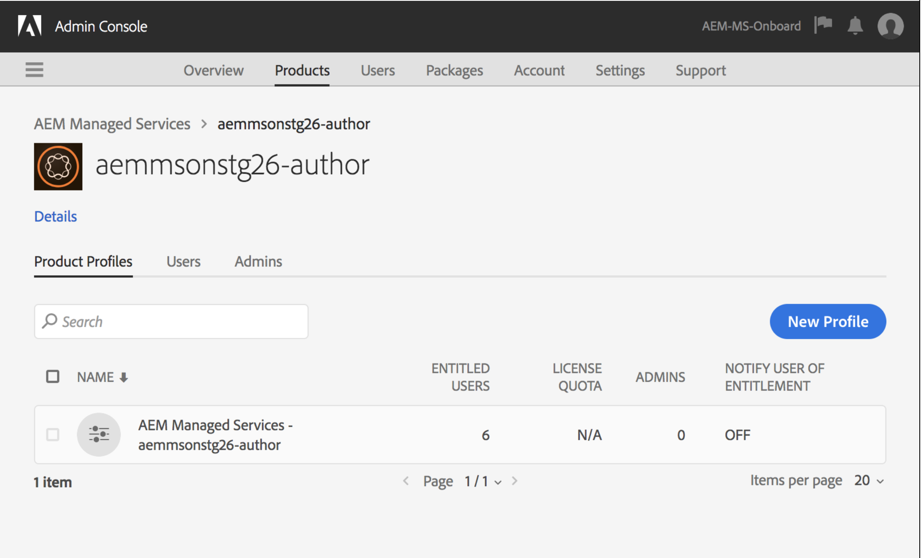The width and height of the screenshot is (921, 558).
Task: Open the notifications bell
Action: coord(855,26)
